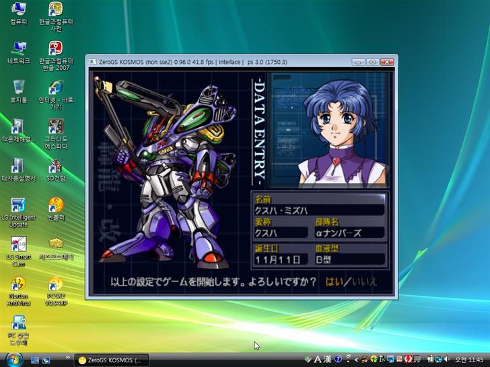This screenshot has width=490, height=367.
Task: Open the language bar options arrow
Action: 348,362
